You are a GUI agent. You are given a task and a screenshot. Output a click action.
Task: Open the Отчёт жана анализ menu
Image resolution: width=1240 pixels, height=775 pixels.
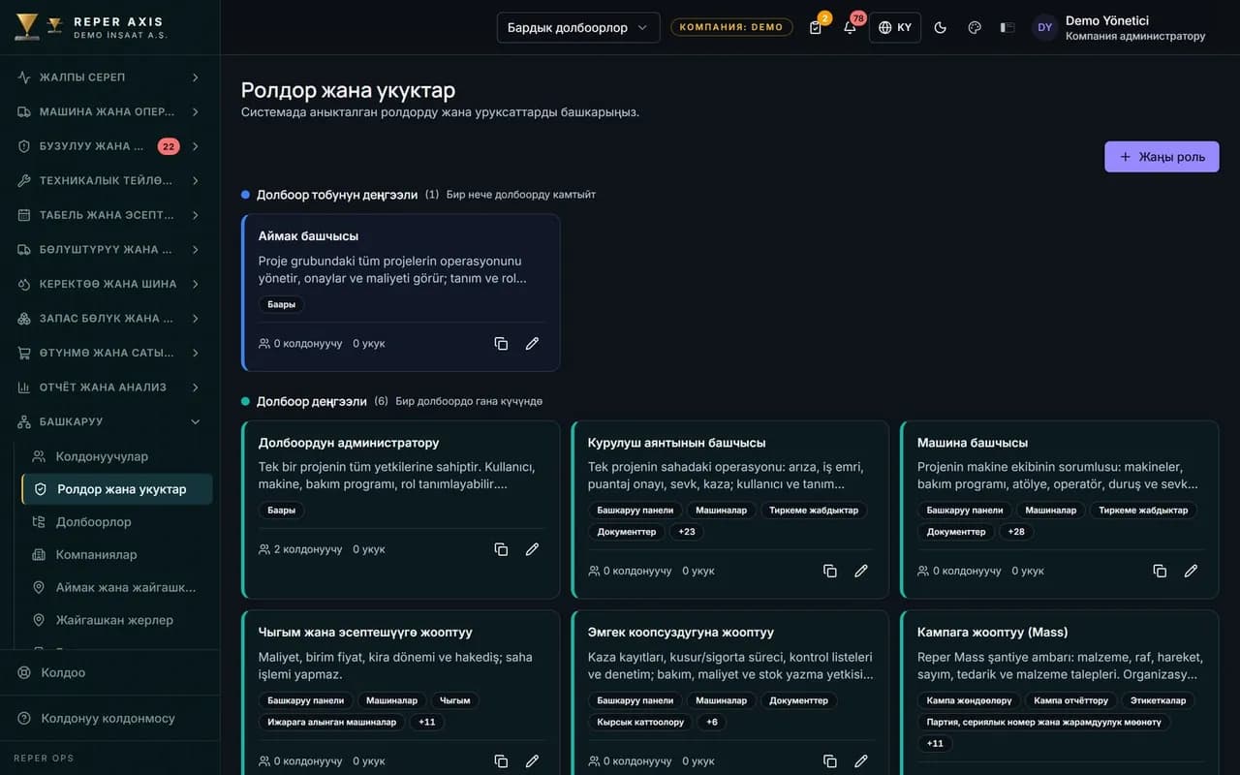(109, 387)
